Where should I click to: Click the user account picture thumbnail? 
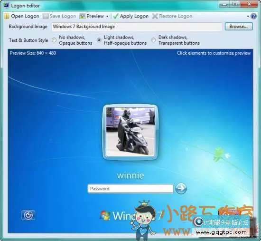(x=130, y=132)
